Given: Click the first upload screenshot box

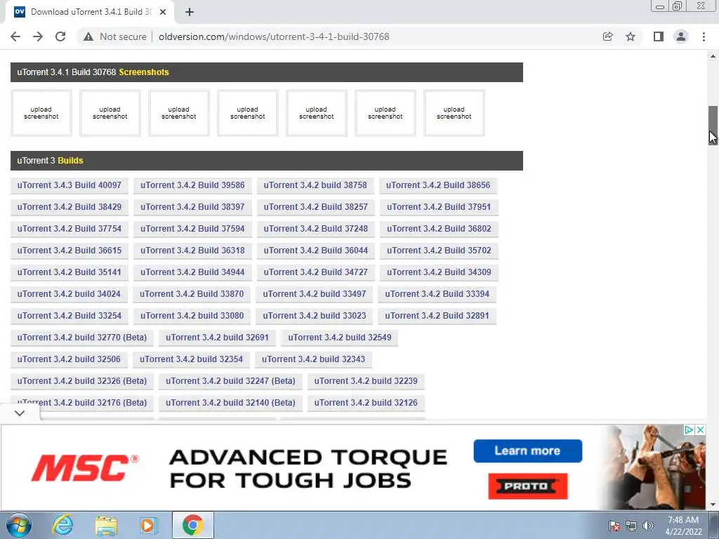Looking at the screenshot, I should [41, 113].
